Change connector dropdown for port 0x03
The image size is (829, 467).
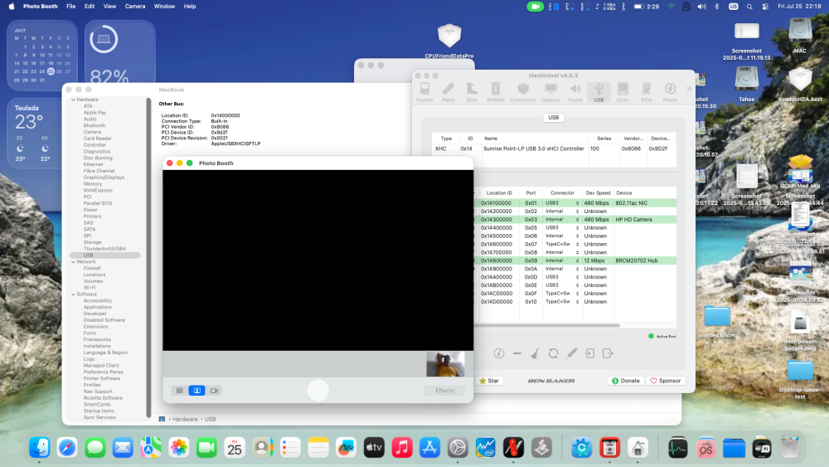(x=562, y=220)
